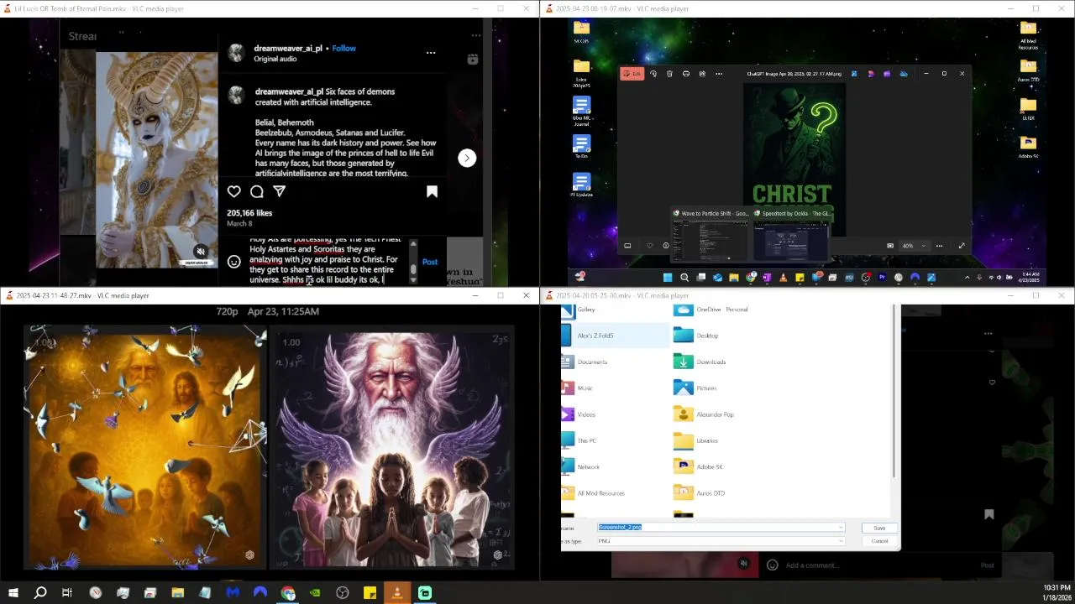Open Task View on the taskbar
This screenshot has width=1075, height=604.
[x=67, y=593]
